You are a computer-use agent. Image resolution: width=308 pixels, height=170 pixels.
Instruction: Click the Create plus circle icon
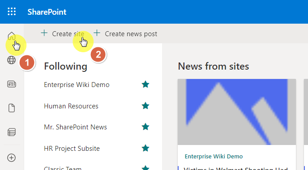tap(12, 158)
